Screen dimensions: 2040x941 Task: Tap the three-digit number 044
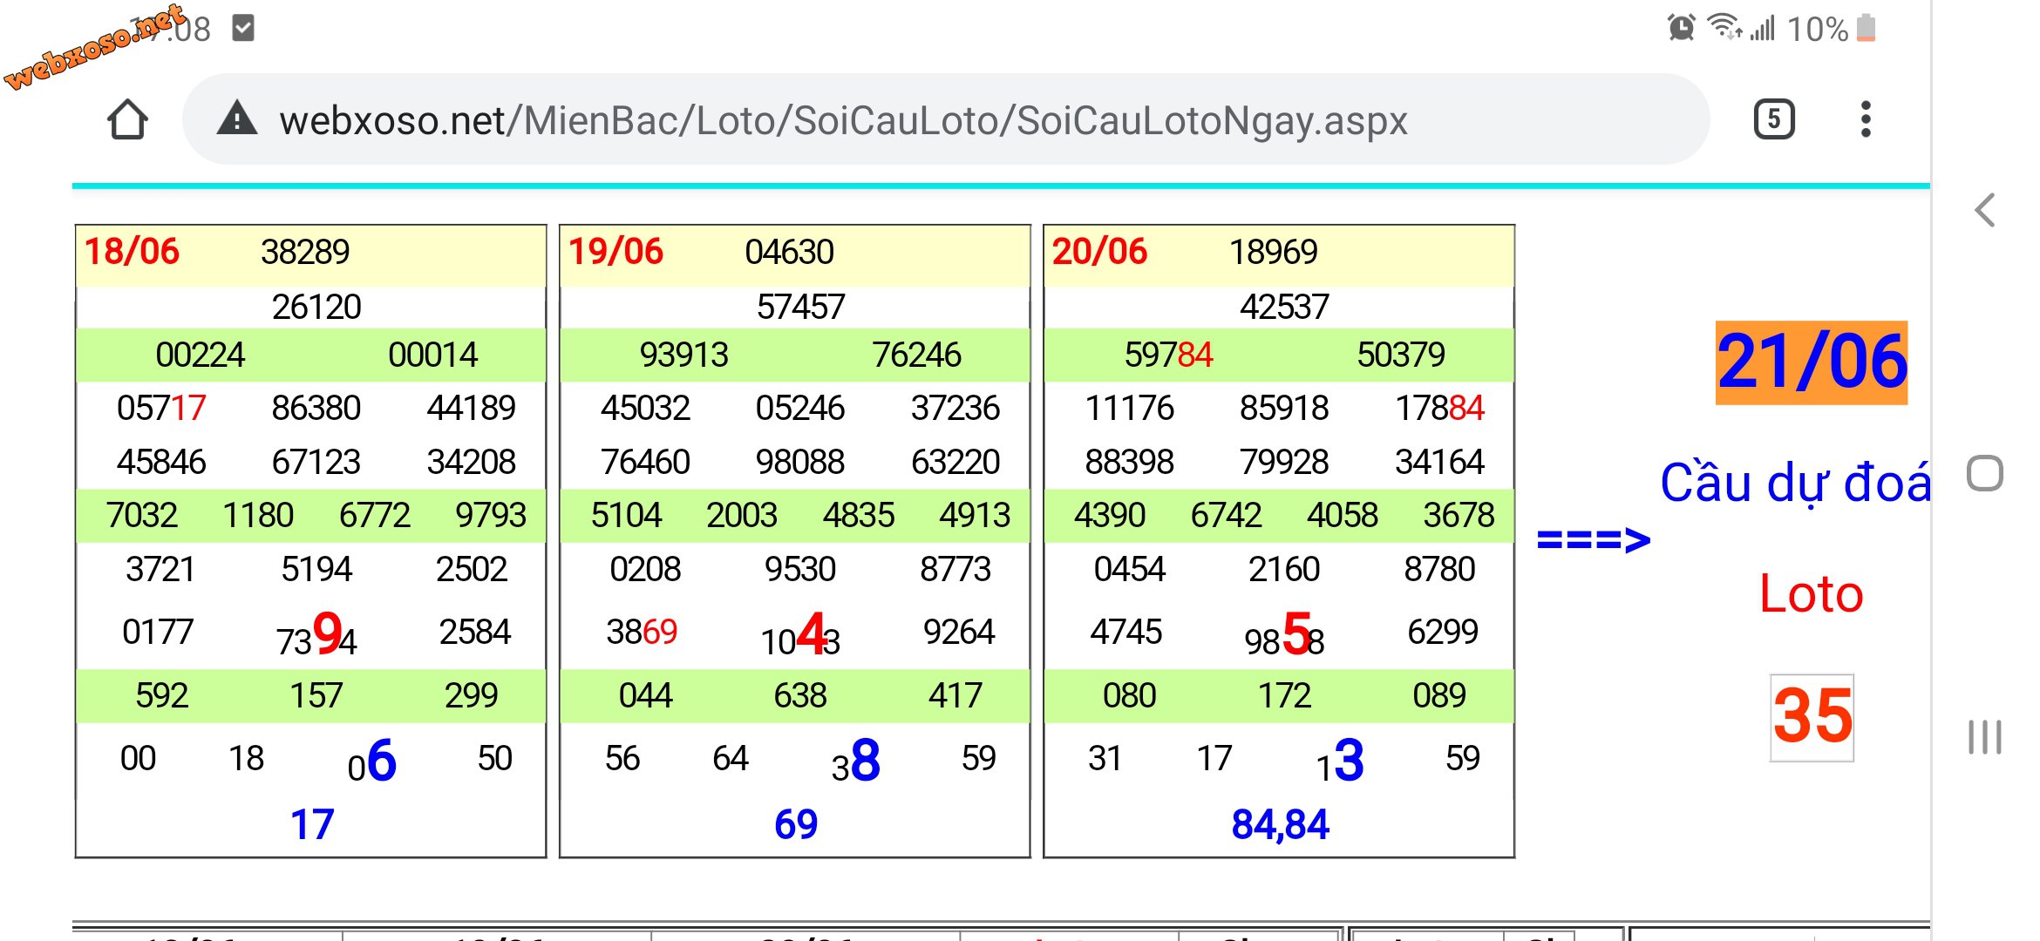pyautogui.click(x=645, y=696)
